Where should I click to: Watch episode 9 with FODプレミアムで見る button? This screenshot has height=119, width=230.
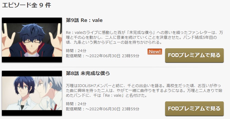[194, 55]
